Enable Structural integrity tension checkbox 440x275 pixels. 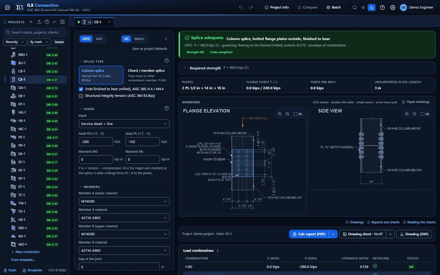[81, 96]
